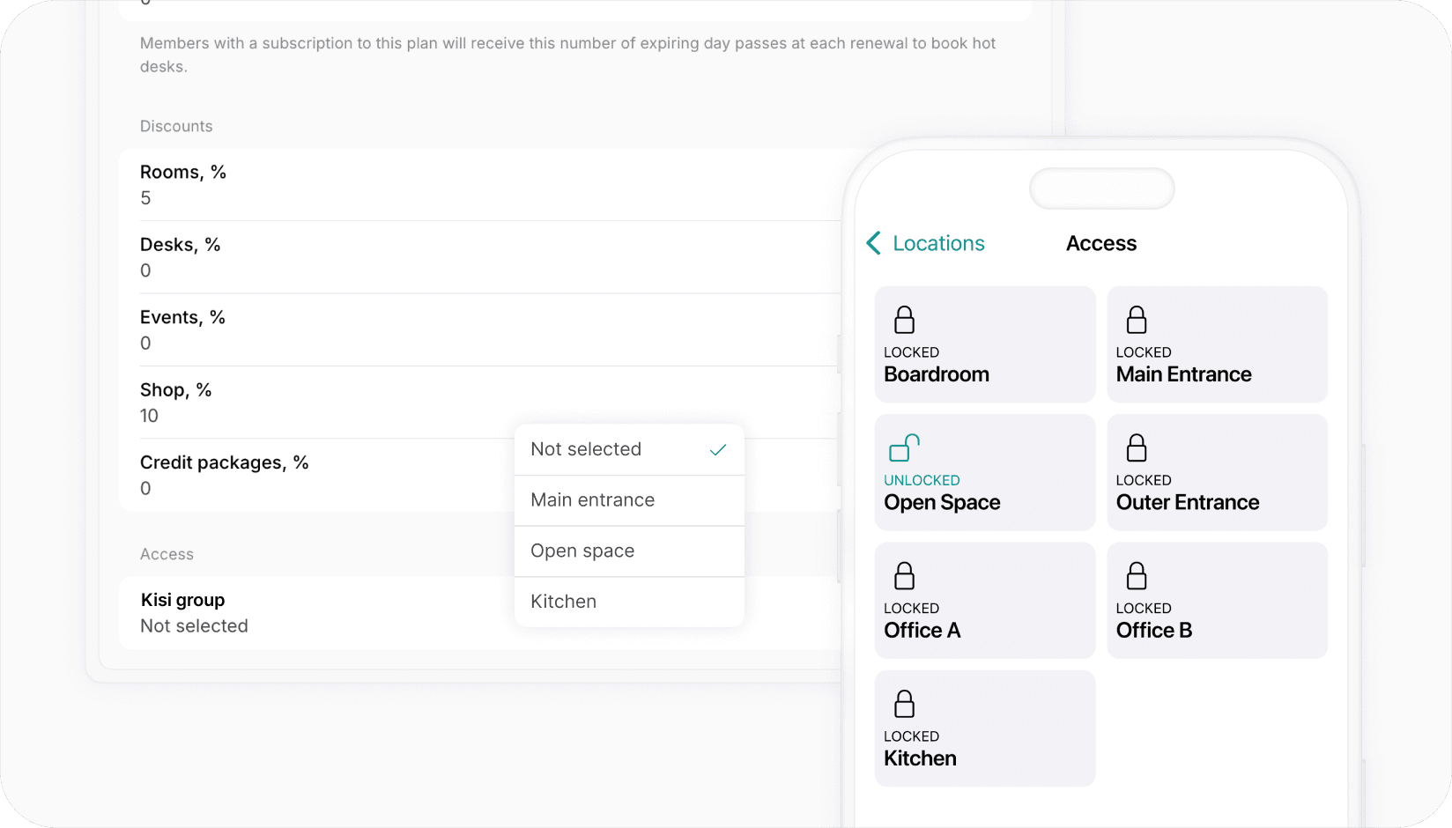Lock the Open Space door
The image size is (1452, 828).
[x=984, y=472]
